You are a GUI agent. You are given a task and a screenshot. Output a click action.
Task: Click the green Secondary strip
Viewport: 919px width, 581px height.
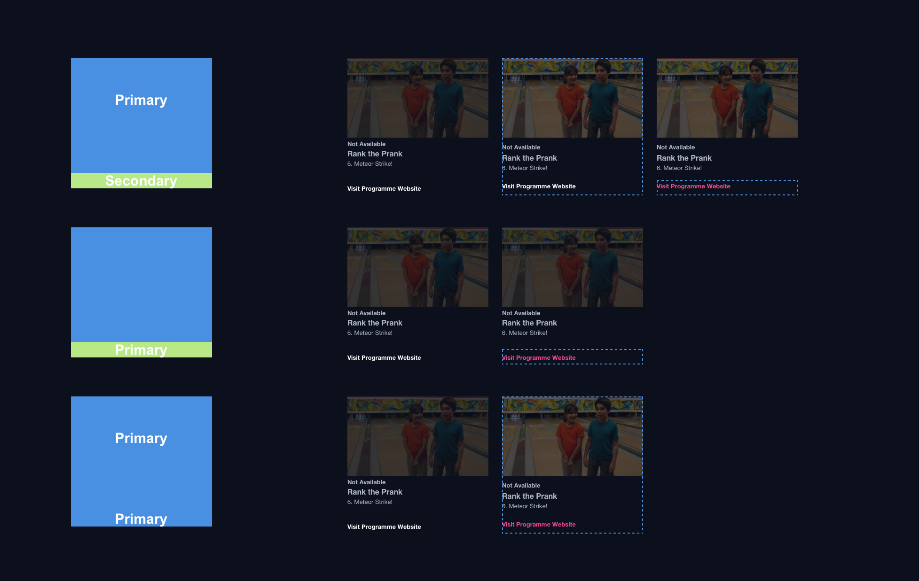[141, 181]
